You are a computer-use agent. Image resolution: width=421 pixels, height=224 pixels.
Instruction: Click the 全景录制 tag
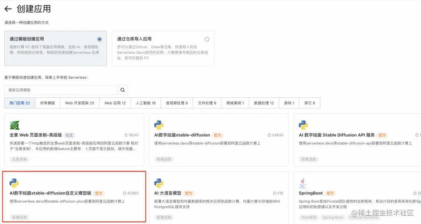click(x=19, y=159)
